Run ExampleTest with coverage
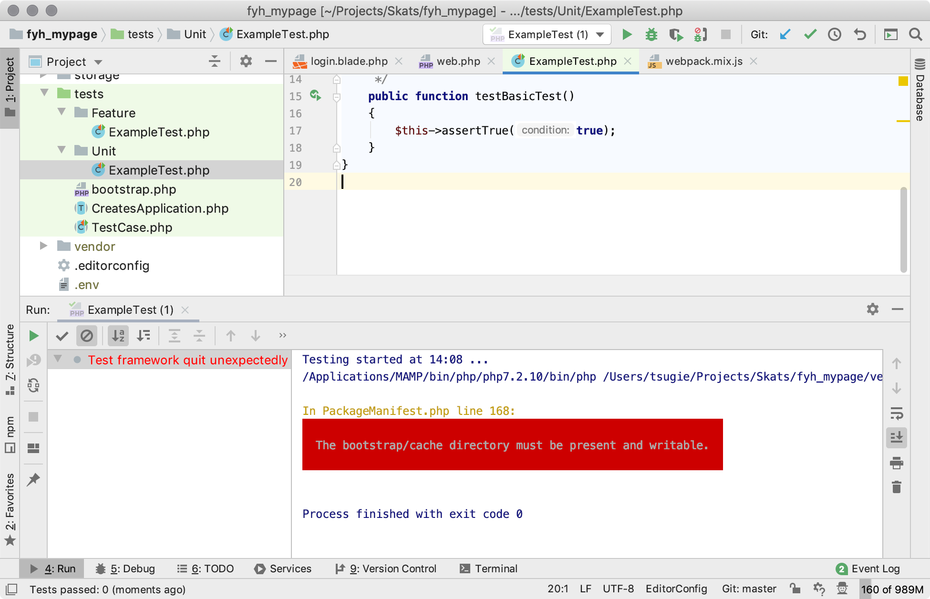 coord(676,34)
